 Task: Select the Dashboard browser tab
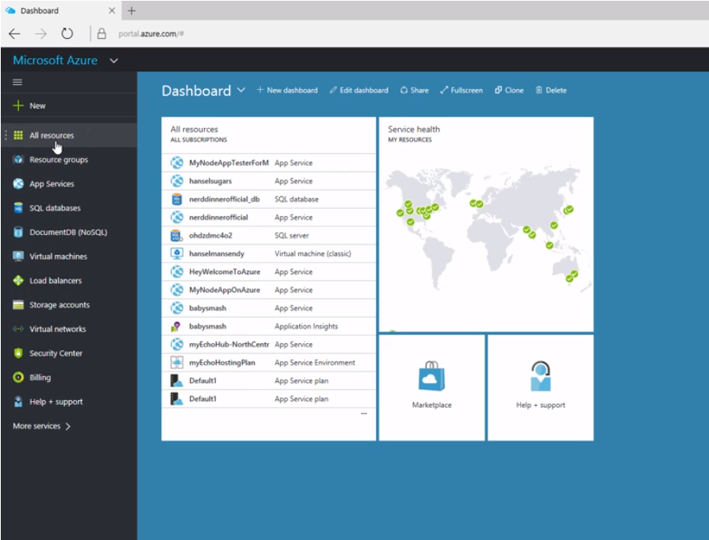click(x=60, y=10)
